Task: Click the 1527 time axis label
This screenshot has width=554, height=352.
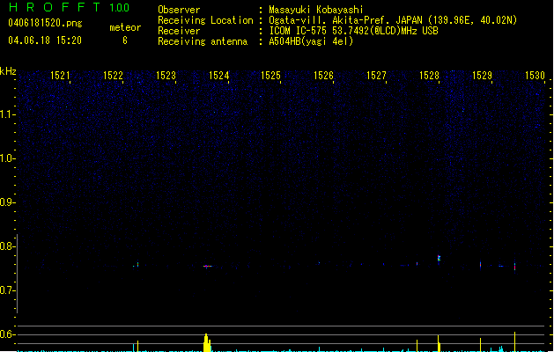Action: pyautogui.click(x=376, y=76)
